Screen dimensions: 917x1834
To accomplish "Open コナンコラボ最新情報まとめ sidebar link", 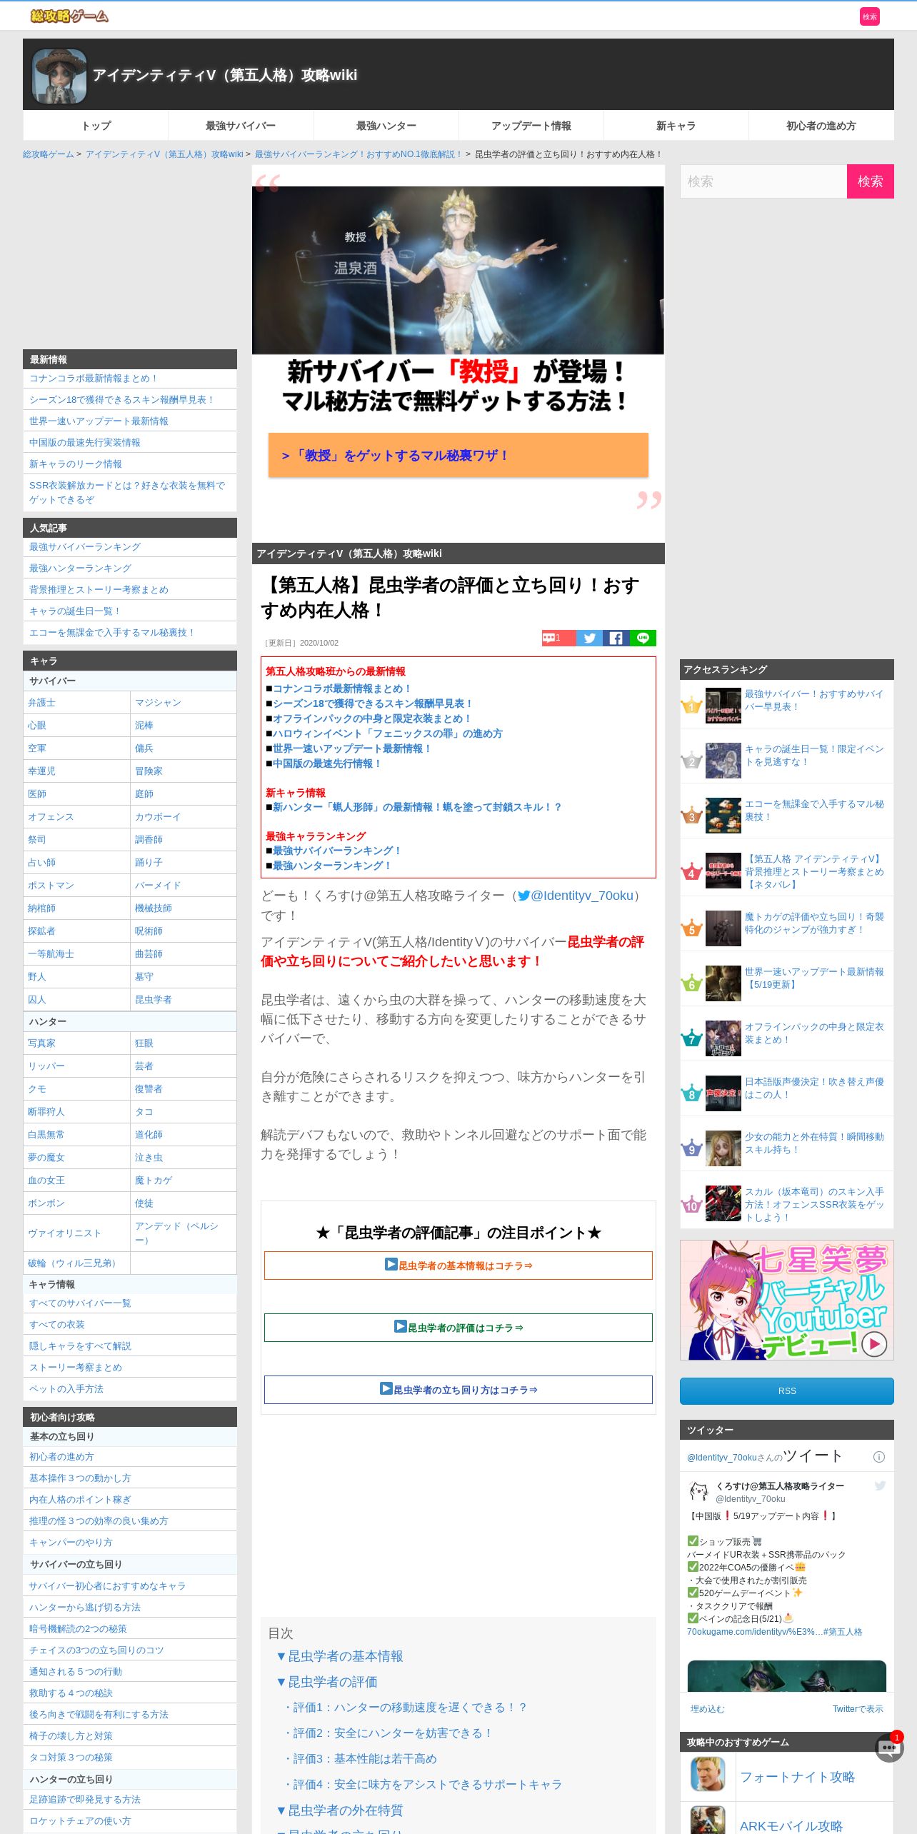I will click(x=93, y=379).
